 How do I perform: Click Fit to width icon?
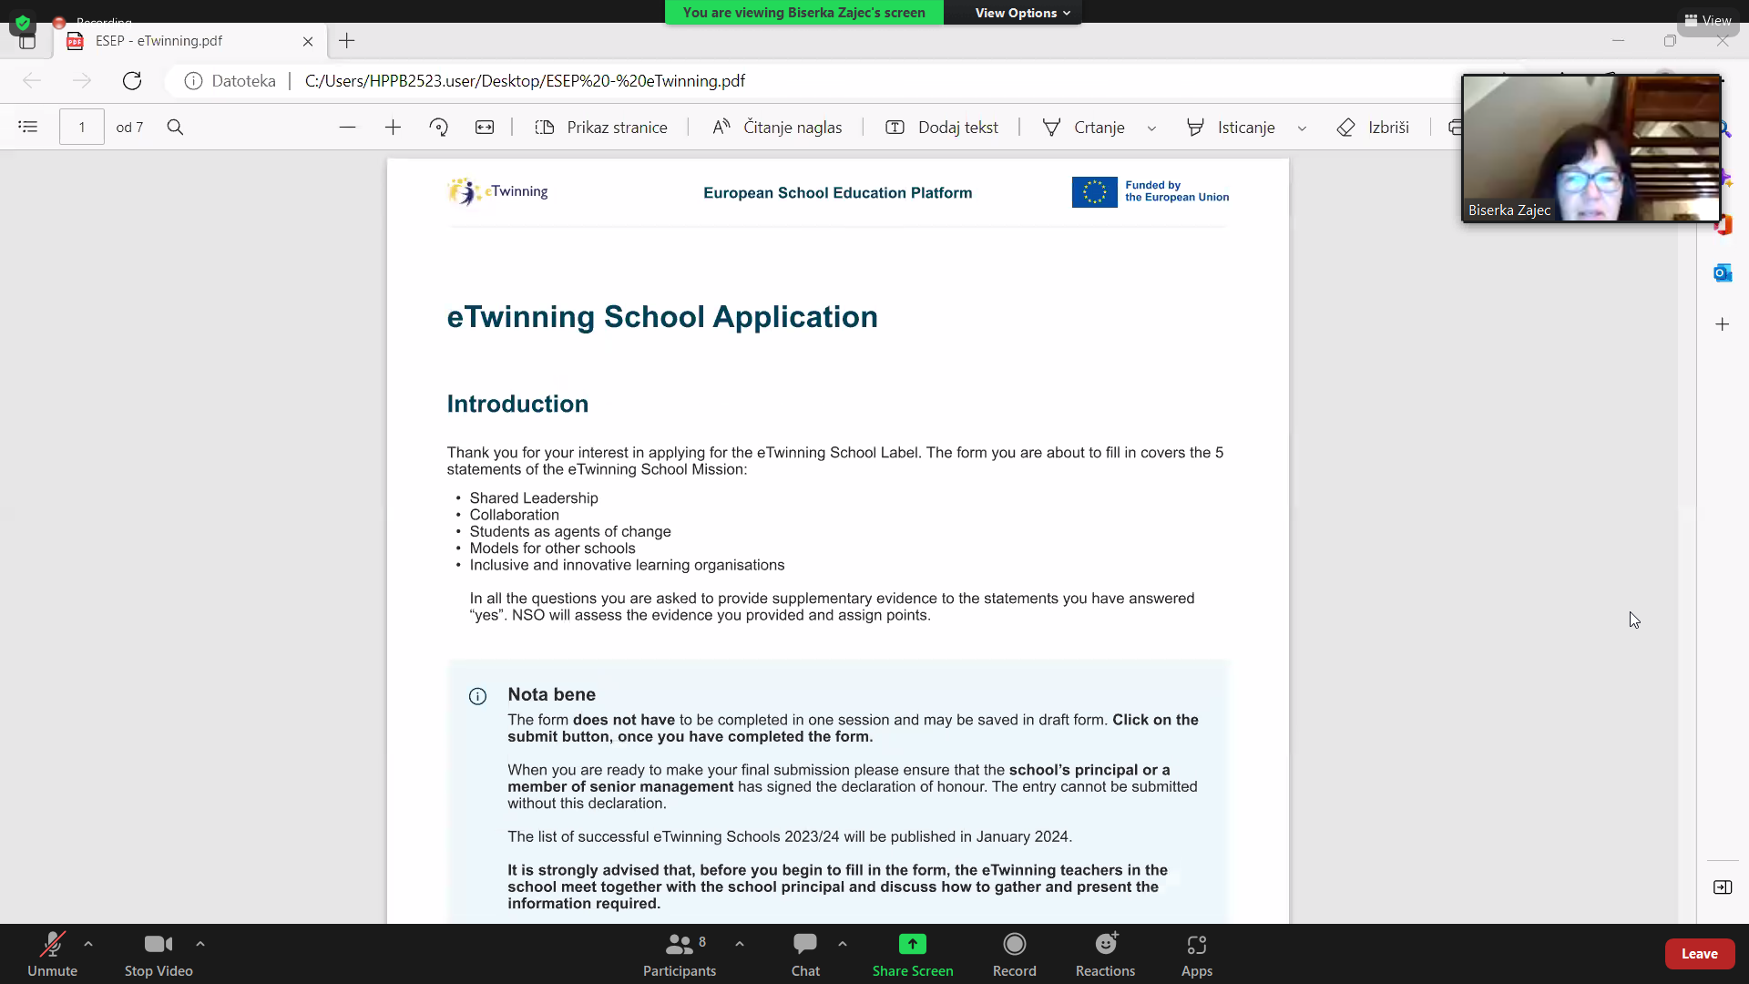click(485, 128)
